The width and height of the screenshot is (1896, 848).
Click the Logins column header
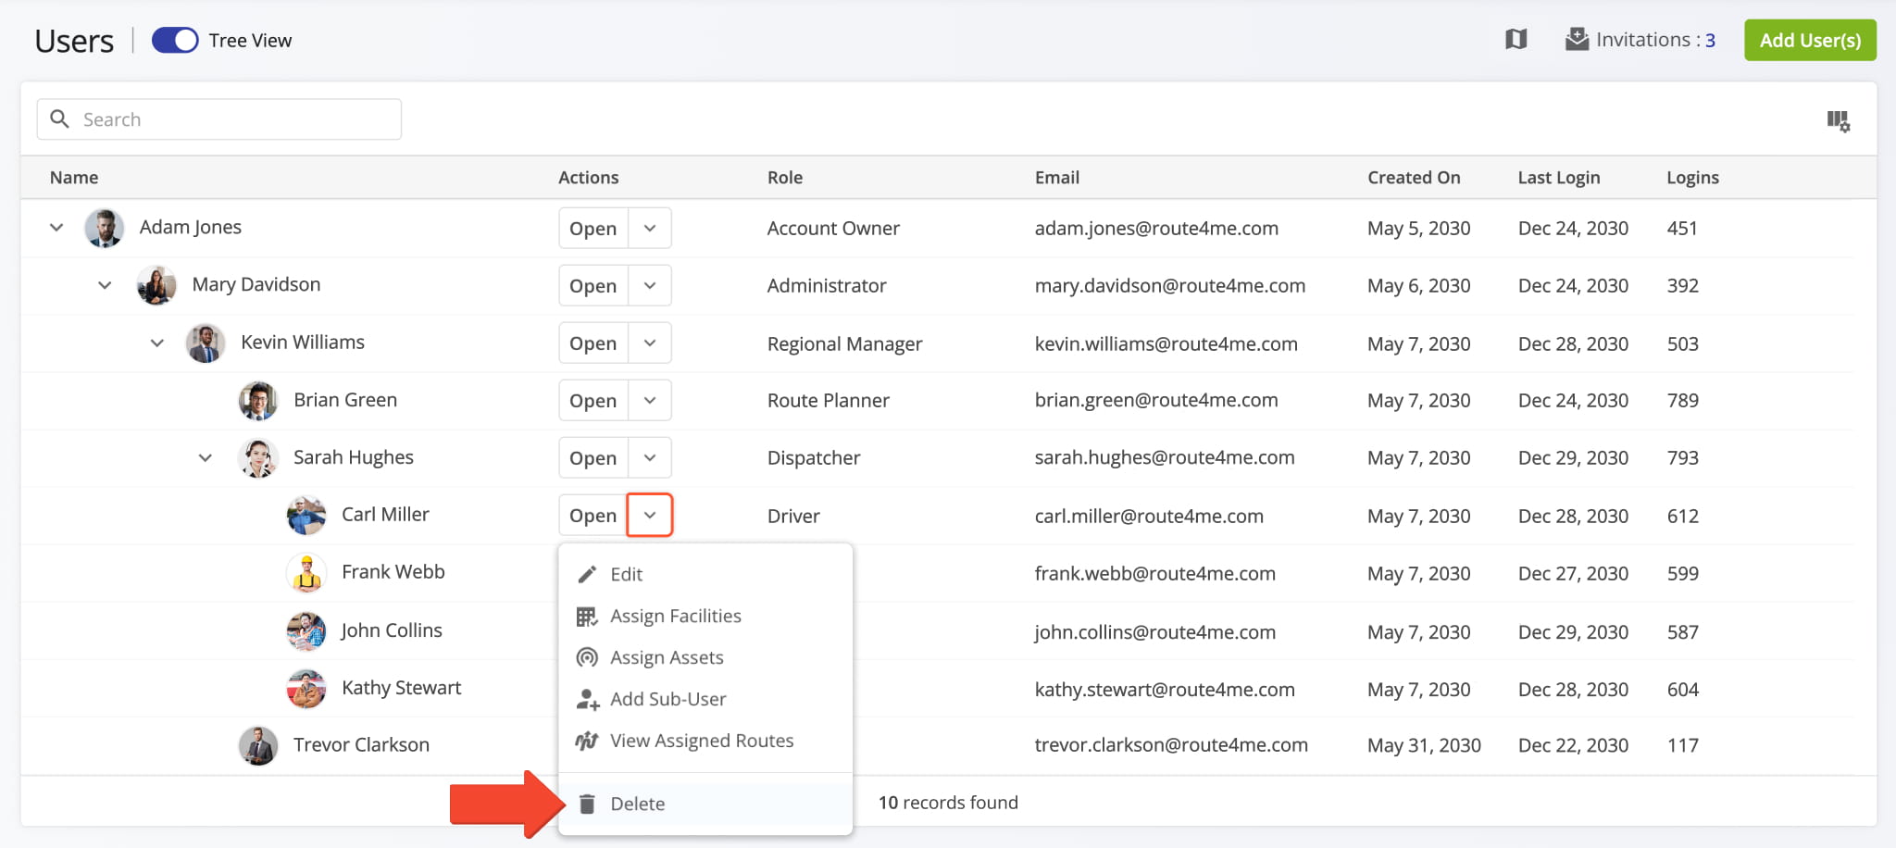[x=1692, y=177]
